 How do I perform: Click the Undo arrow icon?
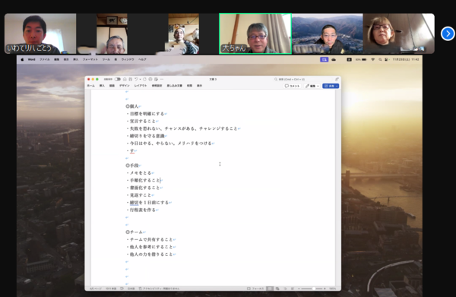136,79
